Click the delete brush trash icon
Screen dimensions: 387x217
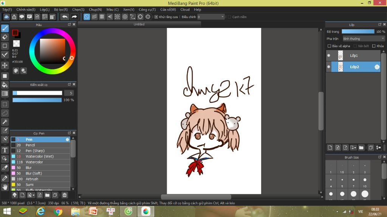(64, 195)
